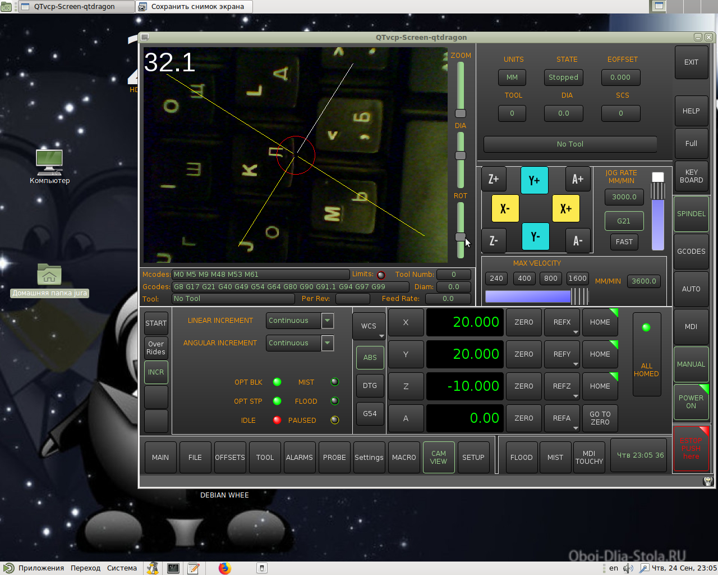The width and height of the screenshot is (718, 575).
Task: Click the A+ jog button
Action: point(578,179)
